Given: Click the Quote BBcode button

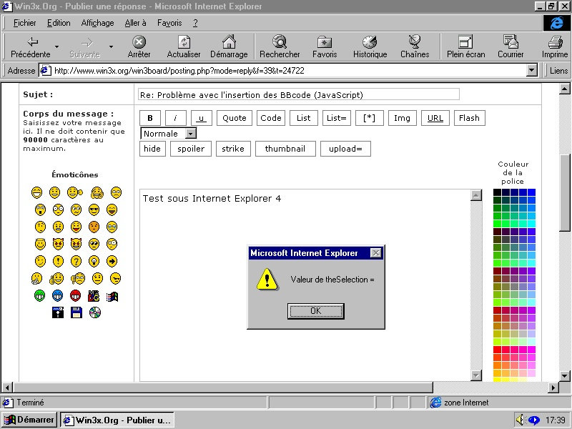Looking at the screenshot, I should pyautogui.click(x=235, y=118).
